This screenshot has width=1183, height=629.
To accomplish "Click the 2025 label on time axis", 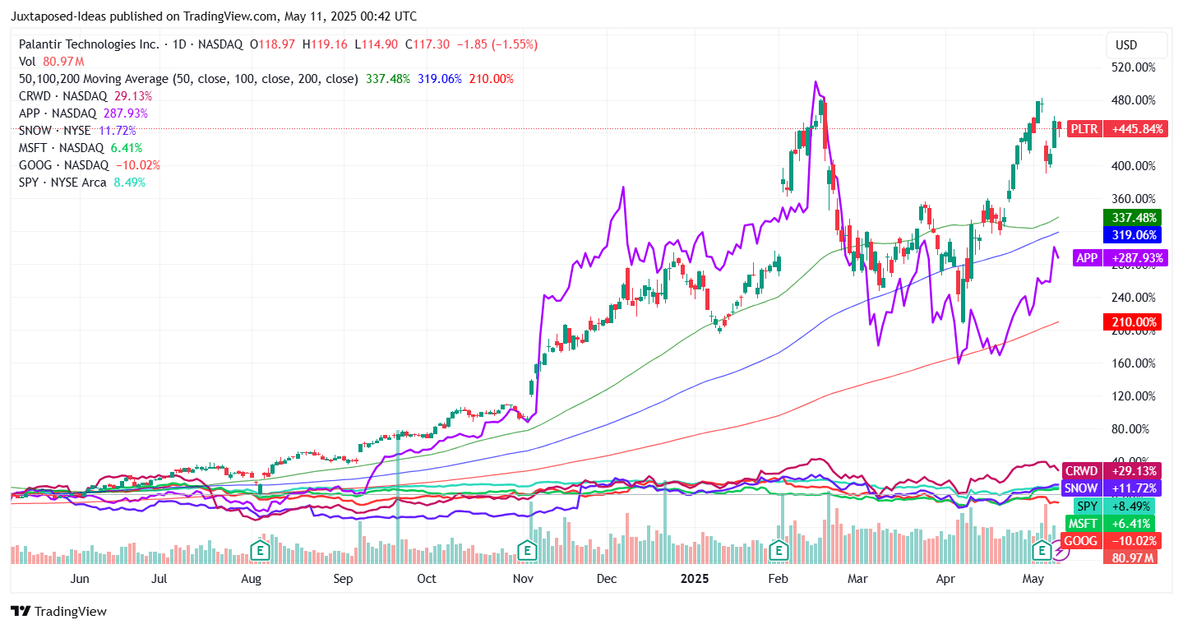I will coord(695,579).
